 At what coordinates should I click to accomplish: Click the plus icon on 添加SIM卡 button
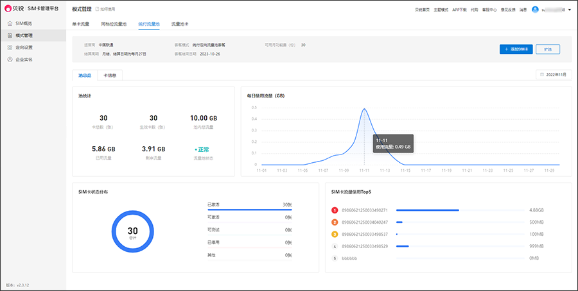pos(507,49)
